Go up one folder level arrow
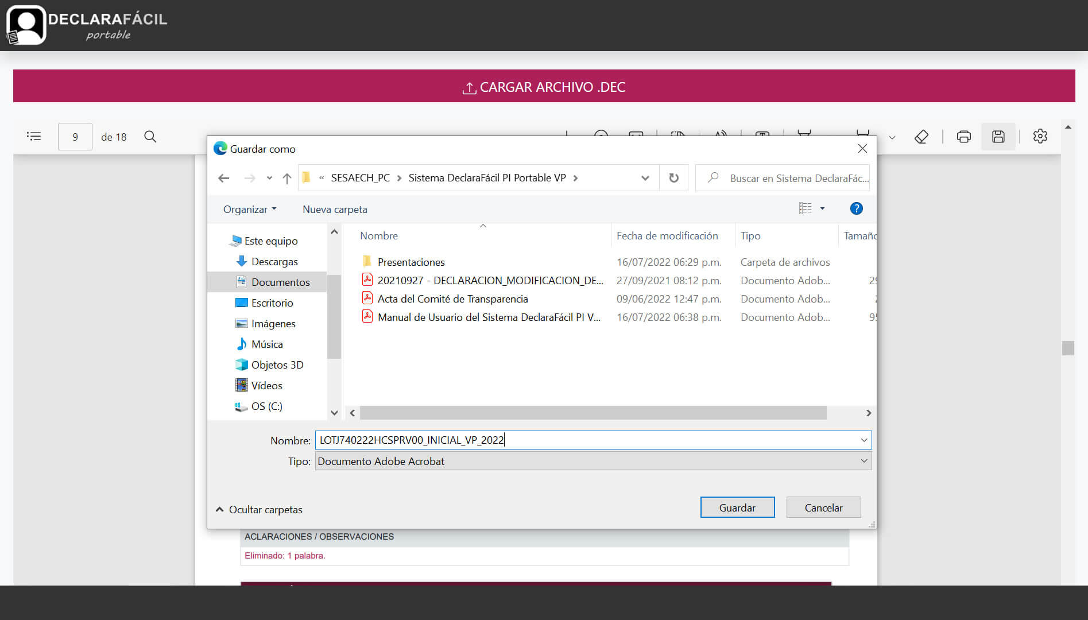Viewport: 1088px width, 620px height. point(287,179)
